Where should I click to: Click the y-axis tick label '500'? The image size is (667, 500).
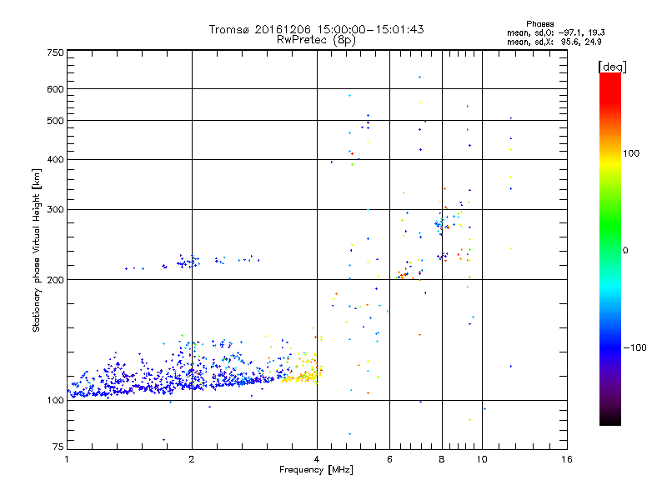click(x=56, y=121)
